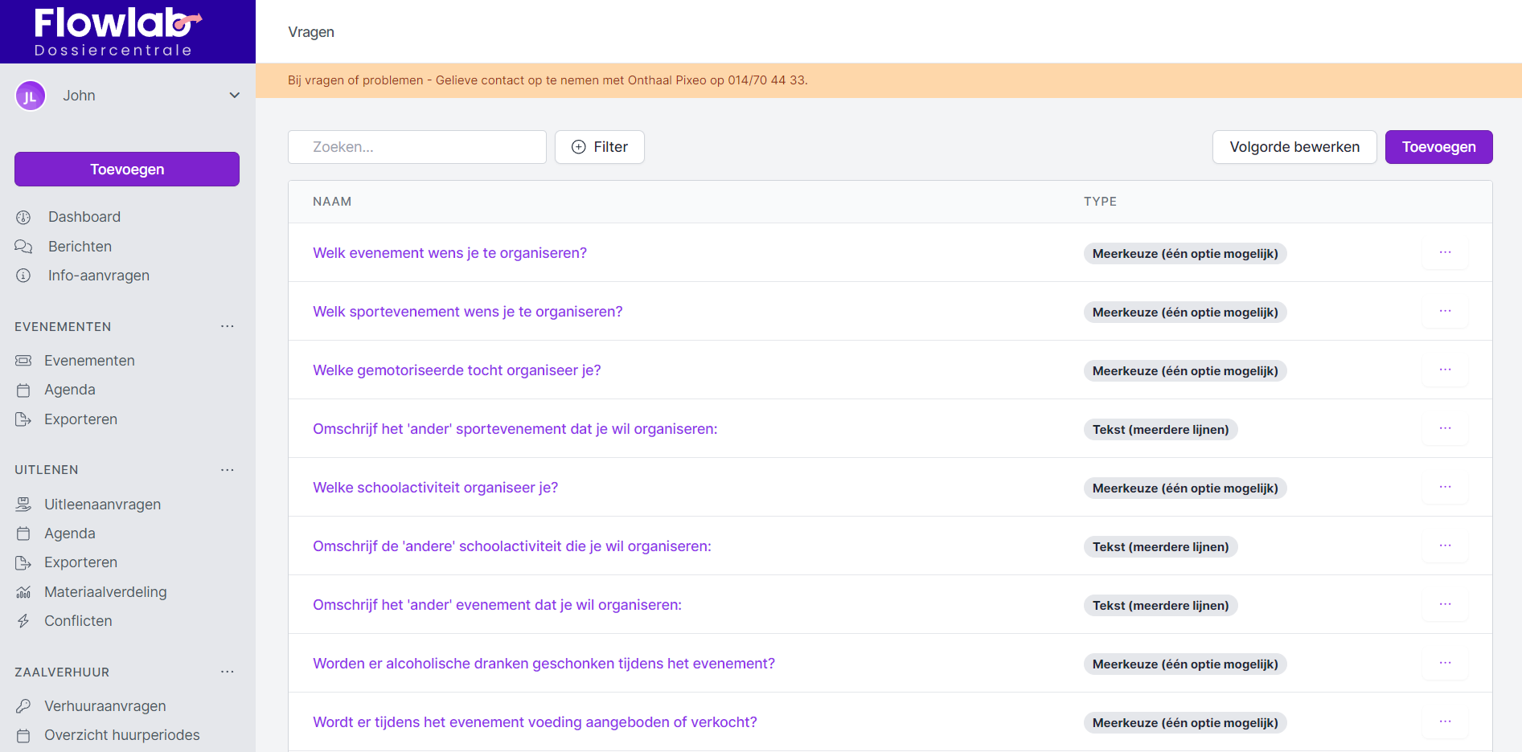
Task: Click the Verhuuraanvragen key icon
Action: 23,706
